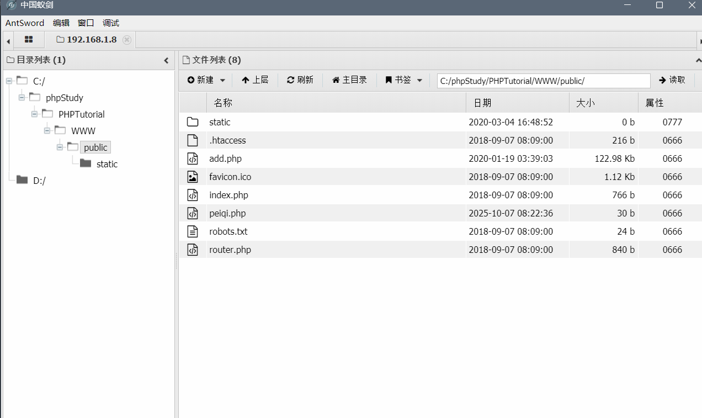702x418 pixels.
Task: Click the favicon.ico image file icon
Action: 192,177
